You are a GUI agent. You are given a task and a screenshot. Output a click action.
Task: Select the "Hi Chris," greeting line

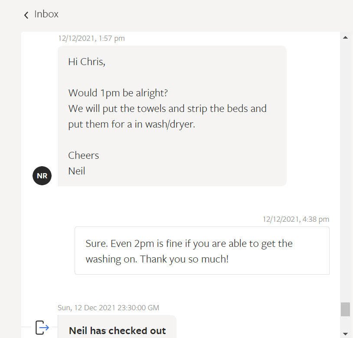click(87, 62)
